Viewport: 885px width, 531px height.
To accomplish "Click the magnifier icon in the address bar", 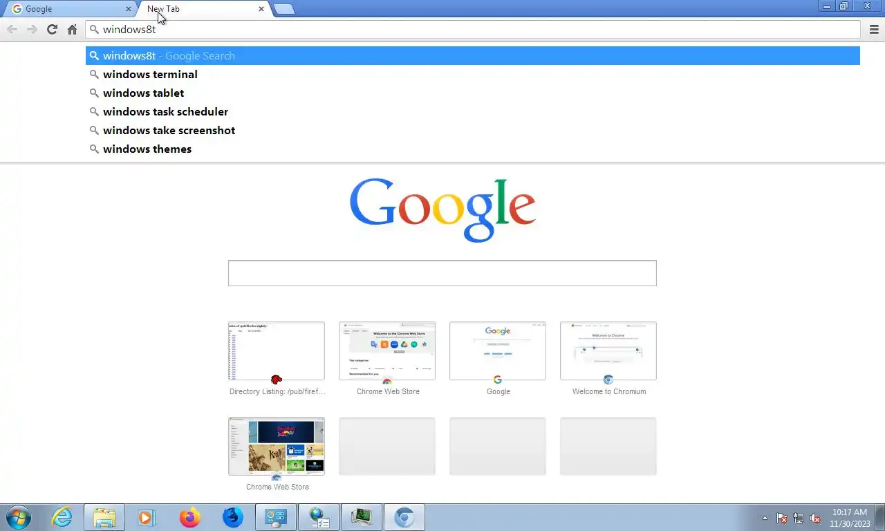I will click(94, 29).
